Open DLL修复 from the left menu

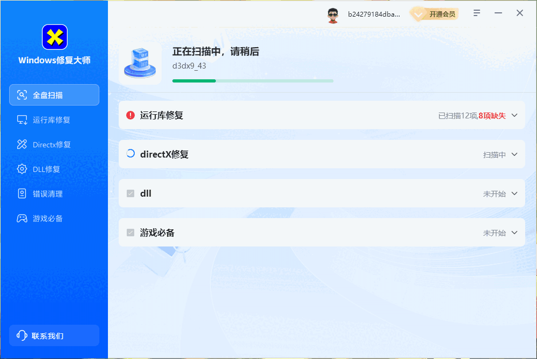[54, 169]
